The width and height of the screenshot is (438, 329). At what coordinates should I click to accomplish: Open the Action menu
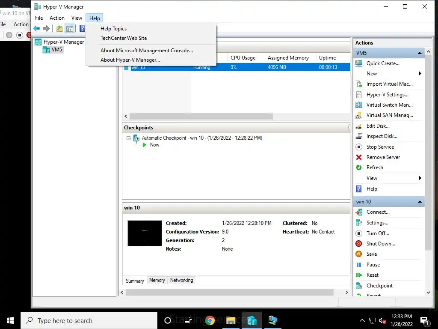coord(57,18)
